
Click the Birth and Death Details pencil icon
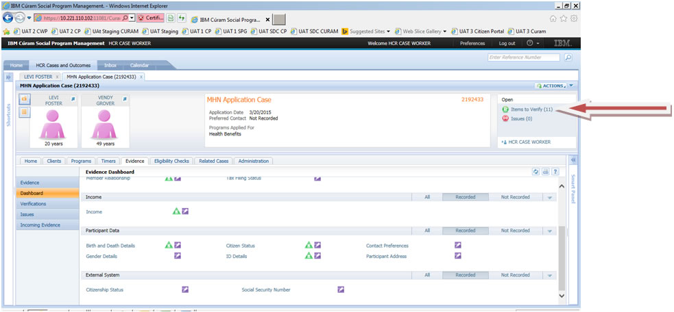click(178, 245)
